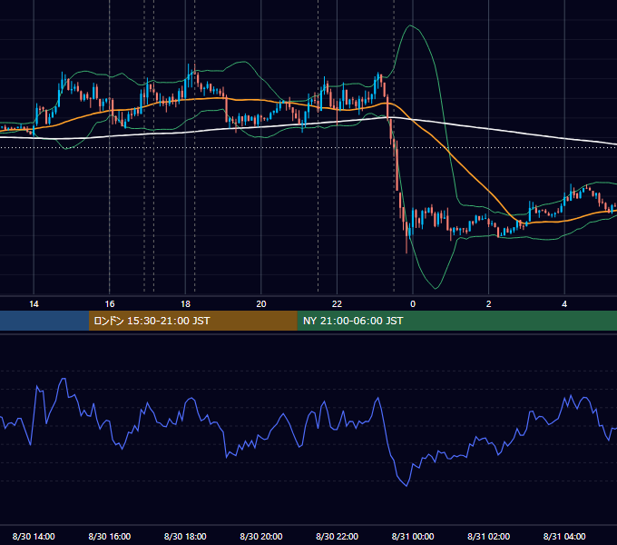This screenshot has width=617, height=545.
Task: Click hour label 2 on price axis
Action: click(x=489, y=304)
